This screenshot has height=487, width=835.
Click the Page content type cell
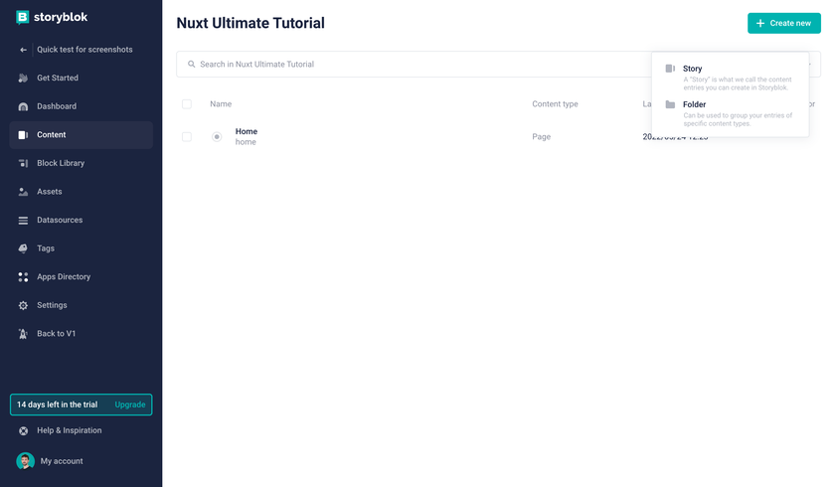tap(541, 137)
